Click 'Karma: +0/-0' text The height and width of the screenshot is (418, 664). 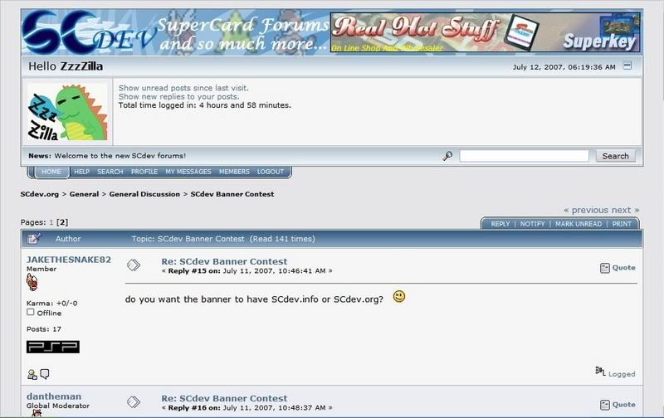coord(51,304)
